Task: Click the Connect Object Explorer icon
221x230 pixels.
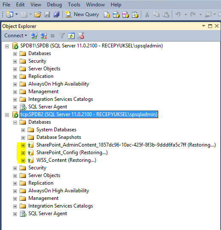Action: 34,36
